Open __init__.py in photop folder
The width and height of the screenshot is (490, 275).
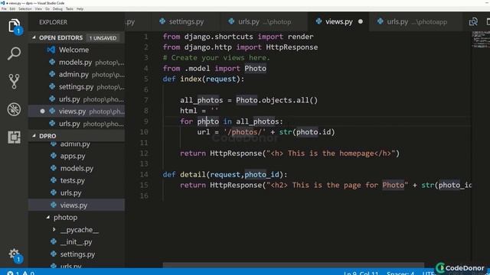pos(76,242)
